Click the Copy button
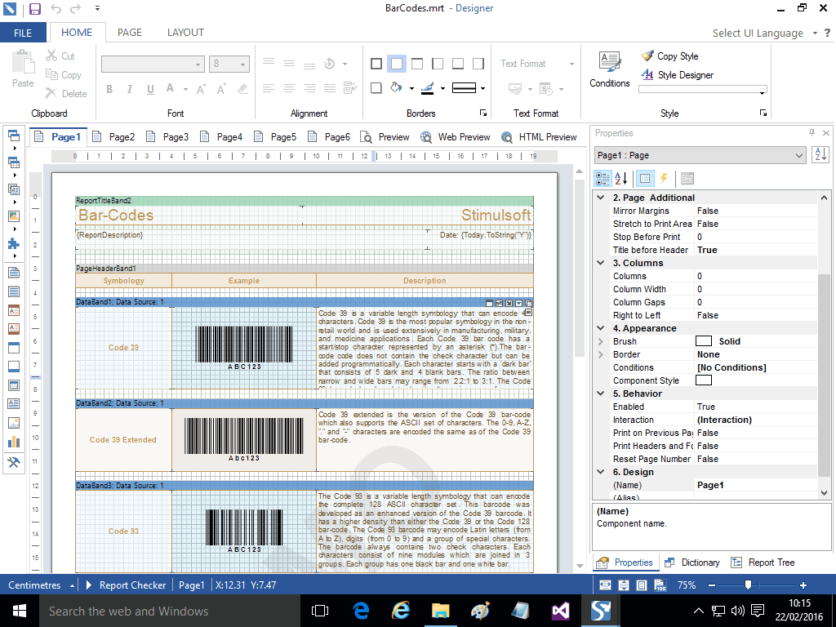Screen dimensions: 836x627 point(64,74)
